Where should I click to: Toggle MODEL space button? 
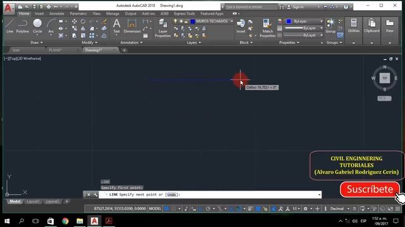tap(155, 209)
